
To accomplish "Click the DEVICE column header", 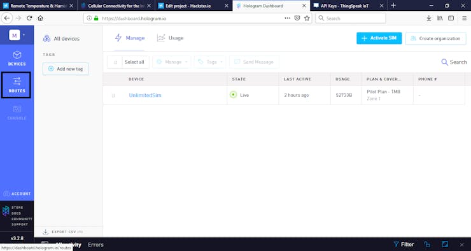I will (136, 79).
